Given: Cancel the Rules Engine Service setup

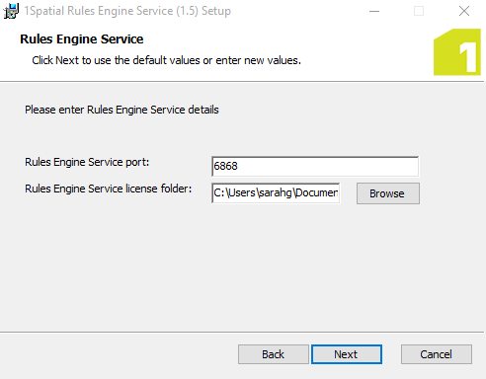Looking at the screenshot, I should coord(437,354).
